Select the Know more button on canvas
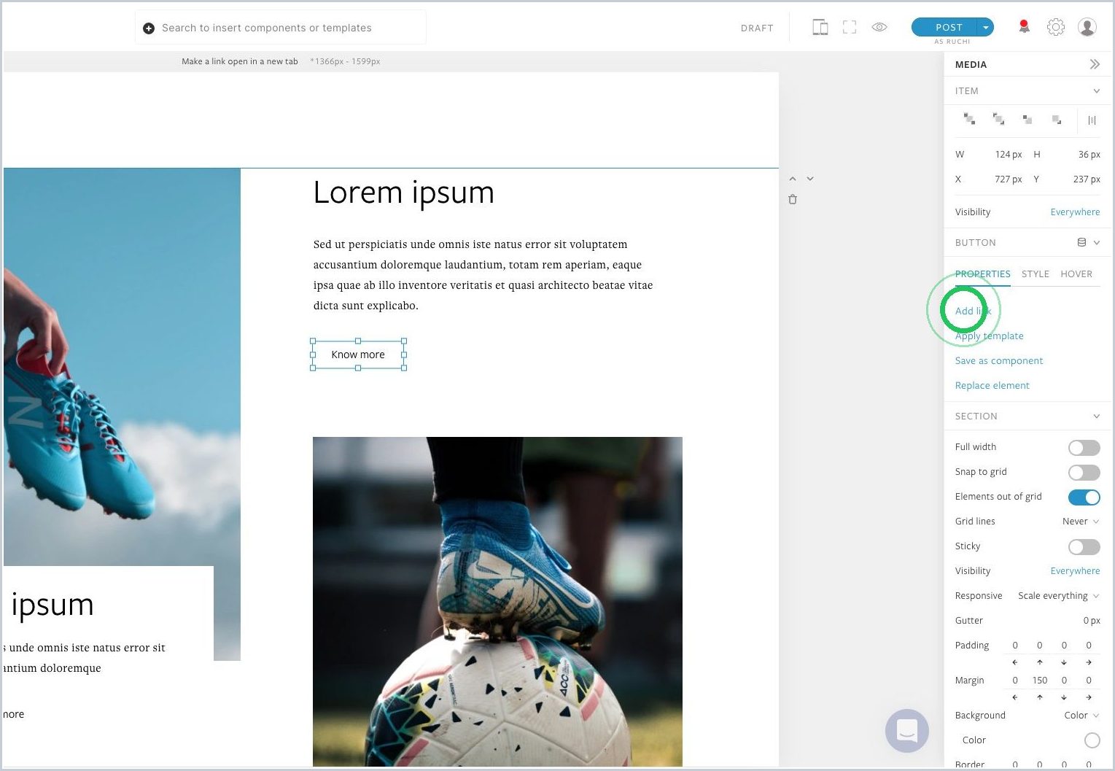Viewport: 1115px width, 771px height. (x=358, y=354)
